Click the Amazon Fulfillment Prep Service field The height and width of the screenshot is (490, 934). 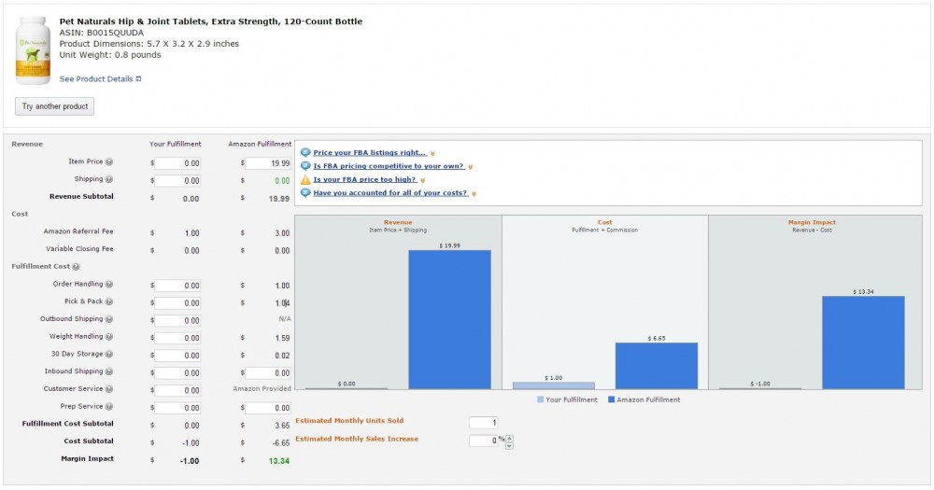268,408
